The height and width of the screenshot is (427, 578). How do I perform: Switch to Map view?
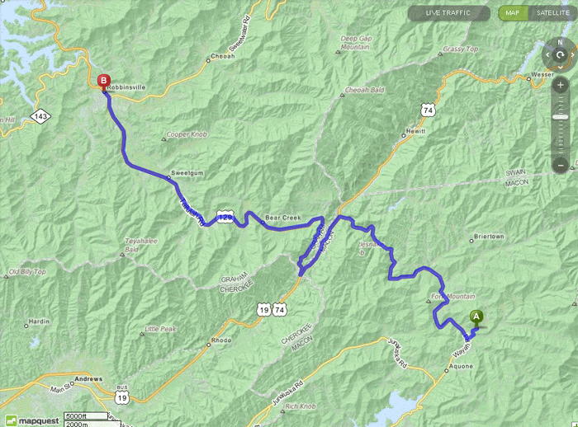[513, 13]
